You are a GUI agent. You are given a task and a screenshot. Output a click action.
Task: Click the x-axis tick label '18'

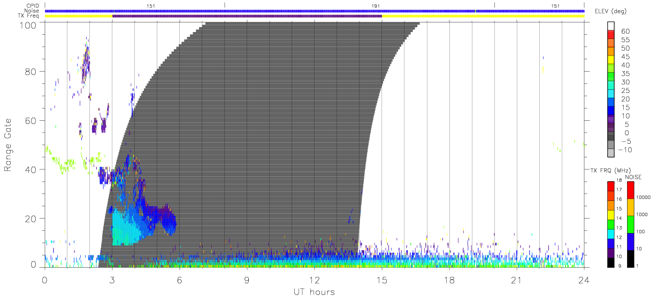click(449, 280)
